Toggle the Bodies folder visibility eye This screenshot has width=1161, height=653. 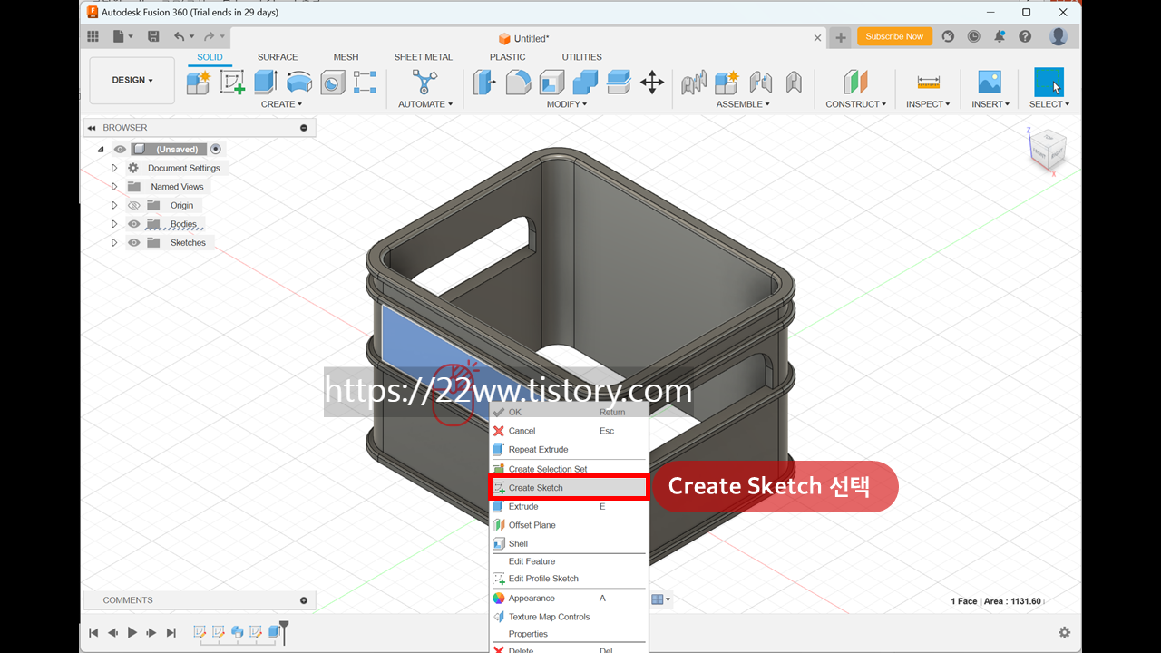tap(134, 224)
